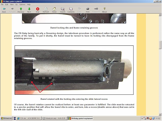The image size is (162, 121).
Task: Jump to the Previous page
Action: point(21,10)
